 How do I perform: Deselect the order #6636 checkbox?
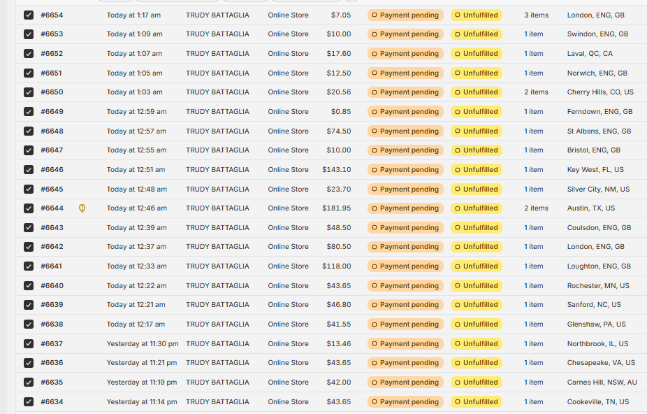coord(29,363)
